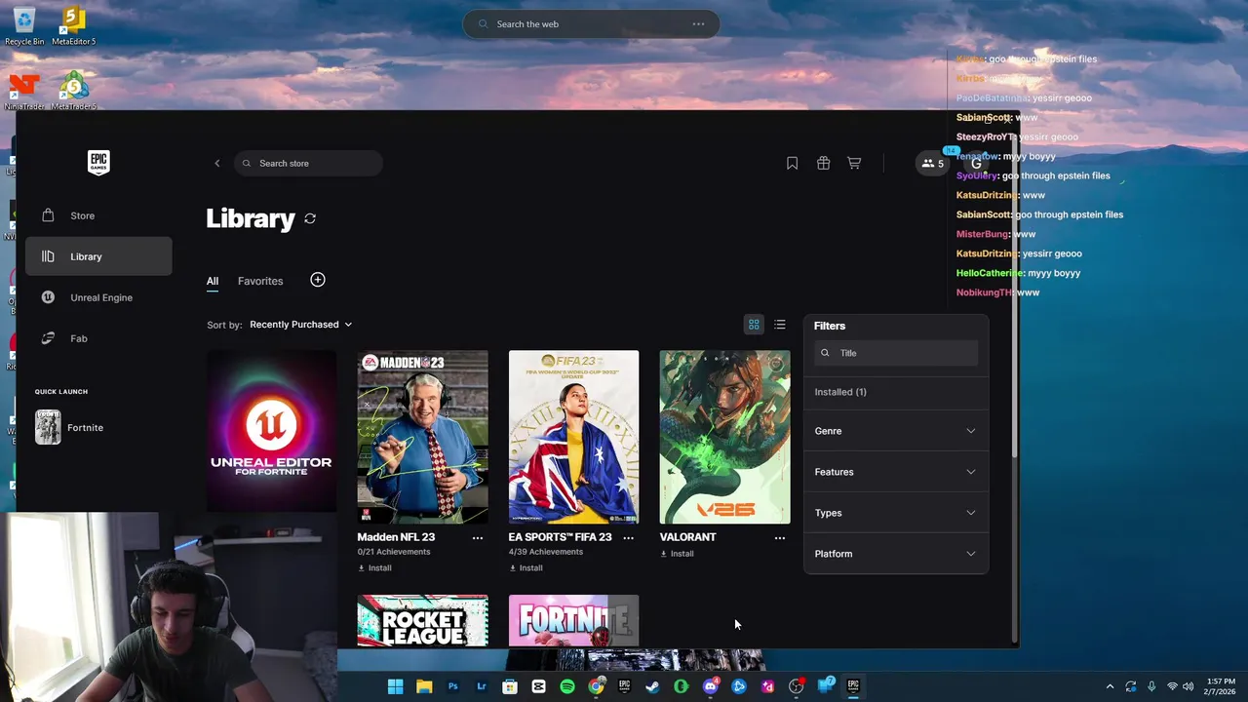Open the web search bar options dots

pyautogui.click(x=698, y=23)
